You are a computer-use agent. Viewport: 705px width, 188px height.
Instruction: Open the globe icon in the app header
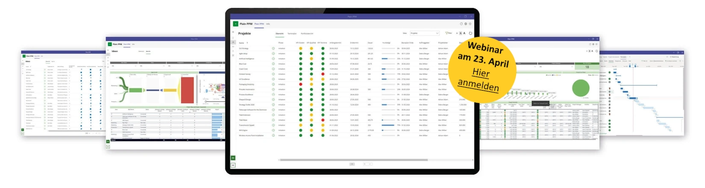point(466,24)
